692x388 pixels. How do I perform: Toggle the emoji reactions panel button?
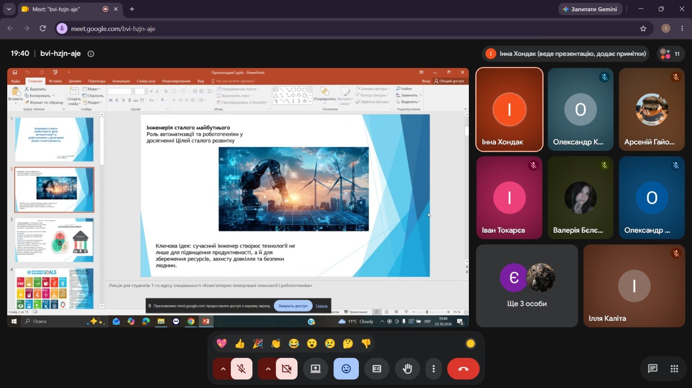(x=346, y=369)
